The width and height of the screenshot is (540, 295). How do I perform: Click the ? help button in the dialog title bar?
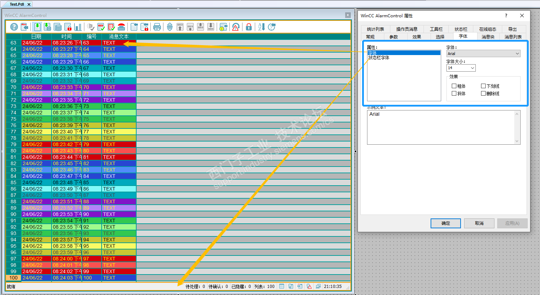(x=506, y=16)
